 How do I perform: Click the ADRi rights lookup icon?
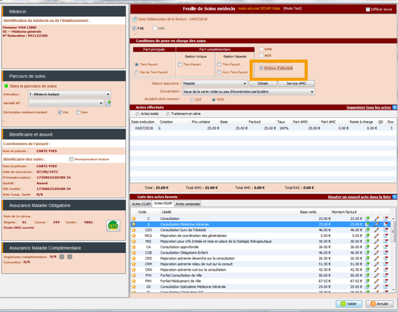(113, 225)
